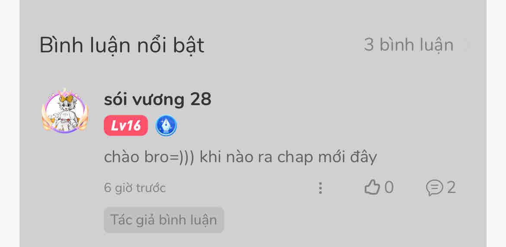
Task: View all via the '3 bình luận' link
Action: click(x=409, y=45)
